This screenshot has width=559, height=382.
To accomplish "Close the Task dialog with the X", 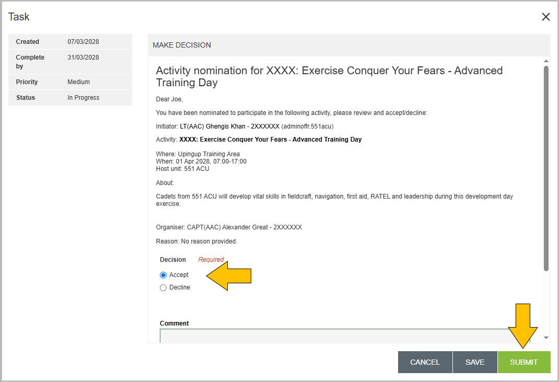I will (x=545, y=17).
